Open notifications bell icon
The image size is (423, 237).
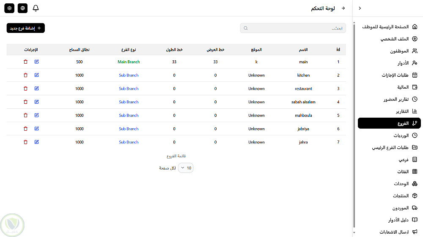tap(36, 8)
